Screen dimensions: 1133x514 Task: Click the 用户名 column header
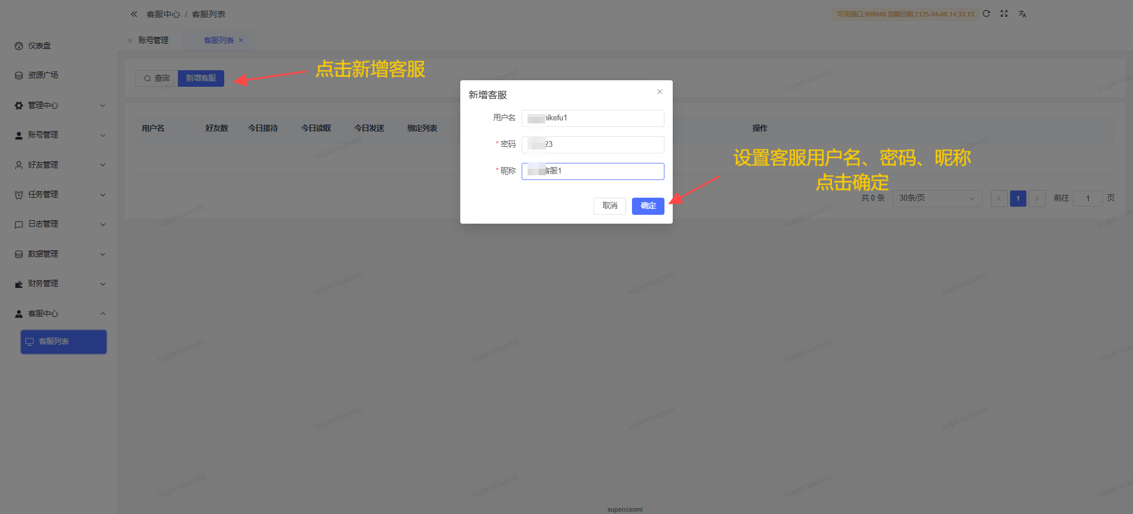coord(153,128)
